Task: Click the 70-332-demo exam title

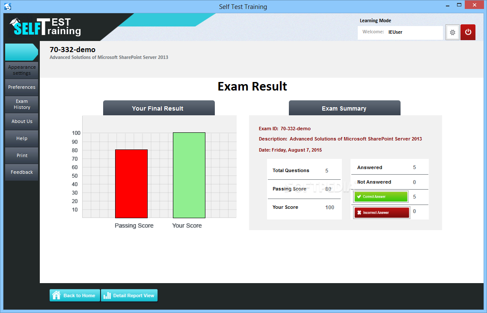Action: click(72, 50)
